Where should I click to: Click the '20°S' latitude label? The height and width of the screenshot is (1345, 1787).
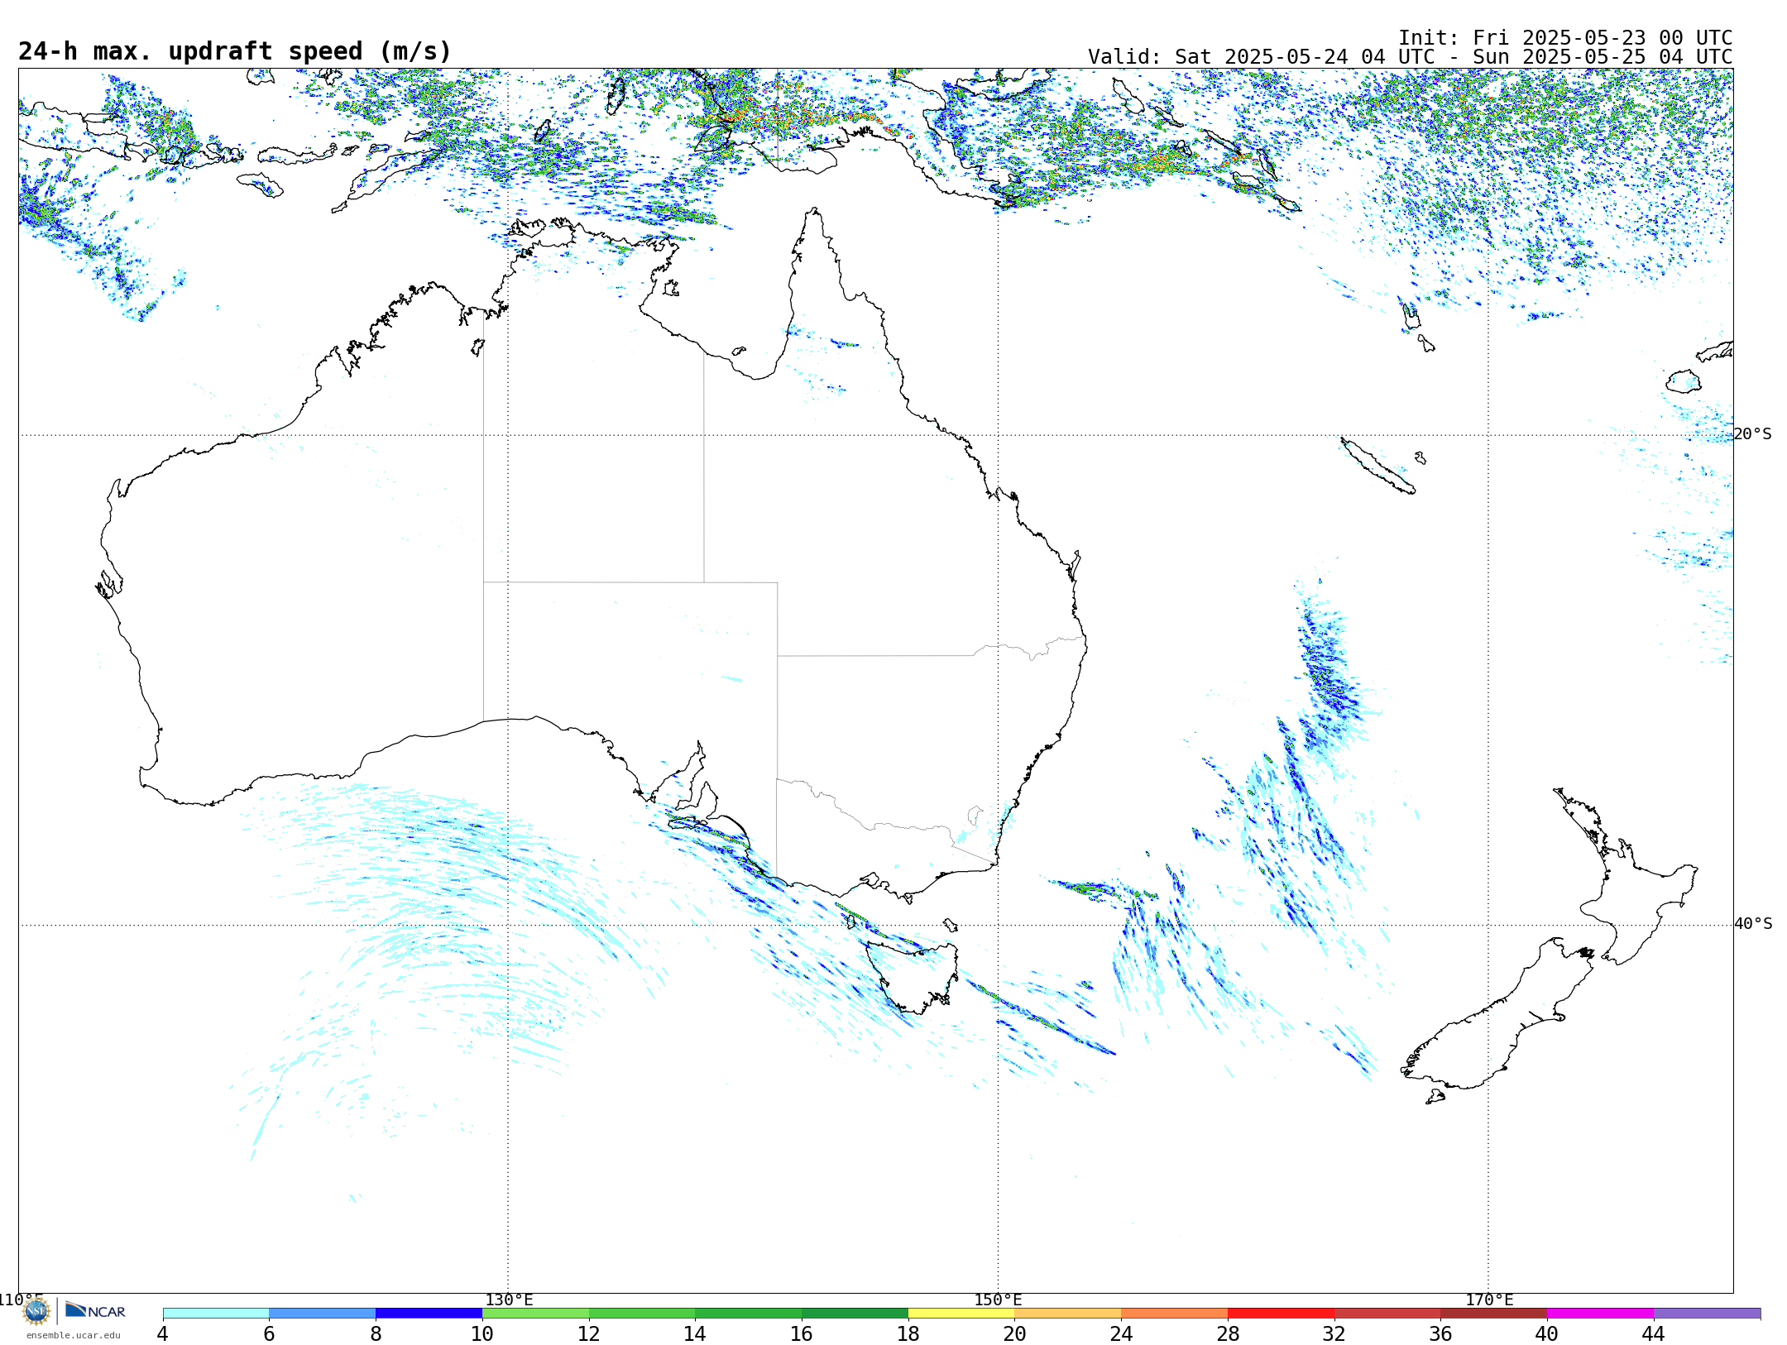[1753, 434]
